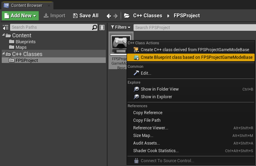
Task: Collapse the C++ Classes tree node
Action: (x=3, y=53)
